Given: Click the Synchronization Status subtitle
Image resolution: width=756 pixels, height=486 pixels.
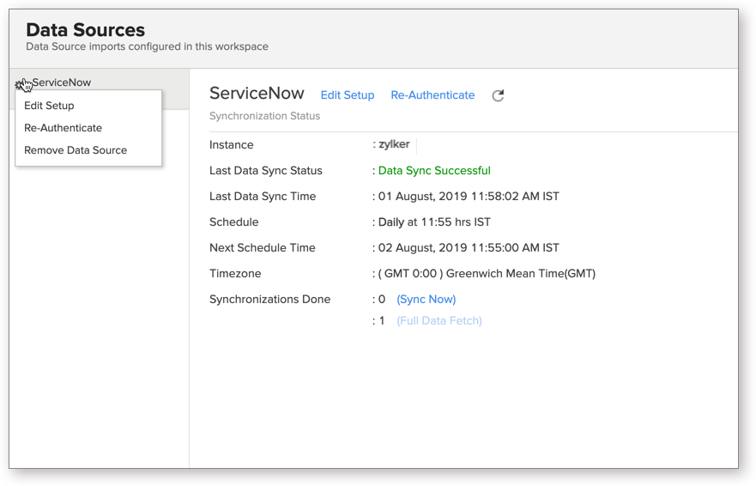Looking at the screenshot, I should coord(264,116).
